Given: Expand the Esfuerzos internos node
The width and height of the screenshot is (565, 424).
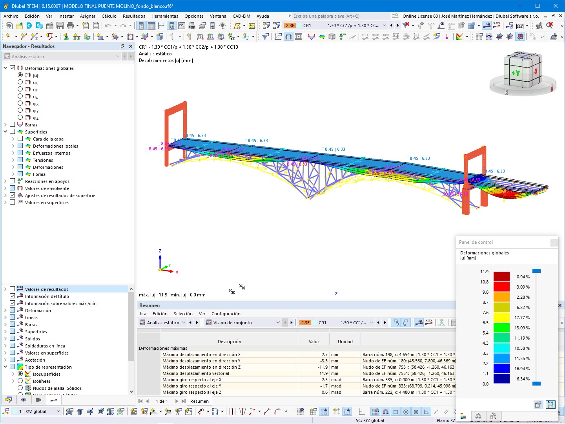Looking at the screenshot, I should tap(13, 153).
